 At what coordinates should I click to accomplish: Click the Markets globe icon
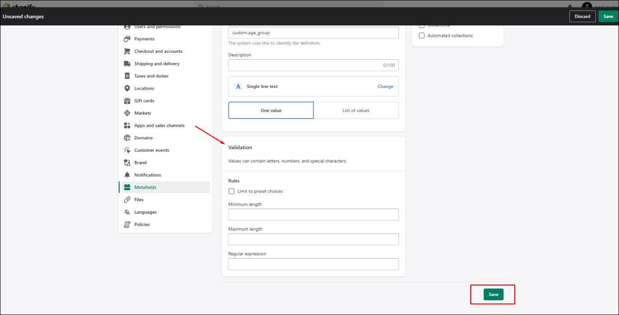pyautogui.click(x=127, y=113)
